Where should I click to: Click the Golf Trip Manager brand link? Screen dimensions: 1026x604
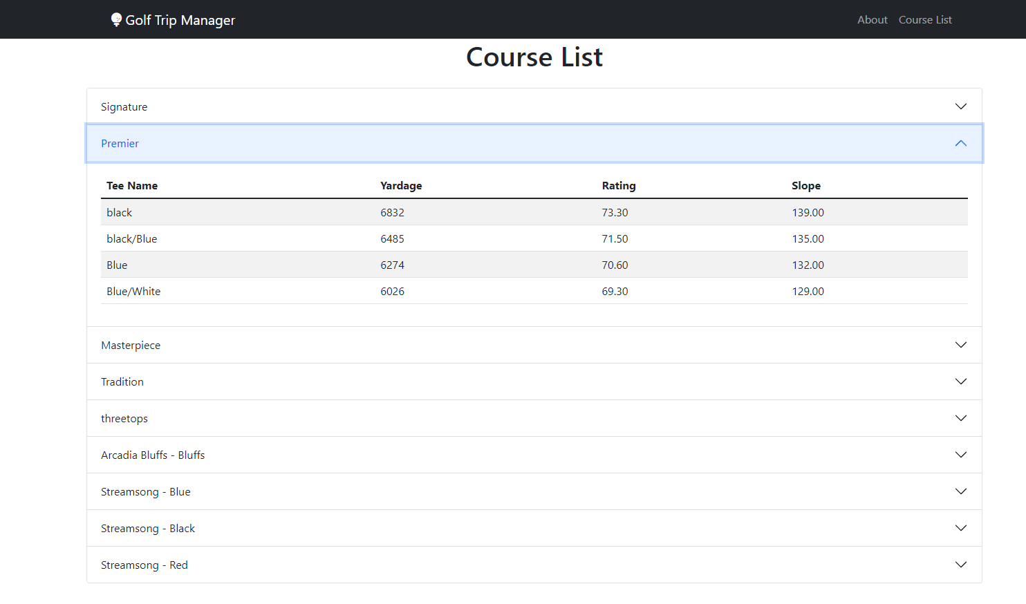click(x=173, y=20)
